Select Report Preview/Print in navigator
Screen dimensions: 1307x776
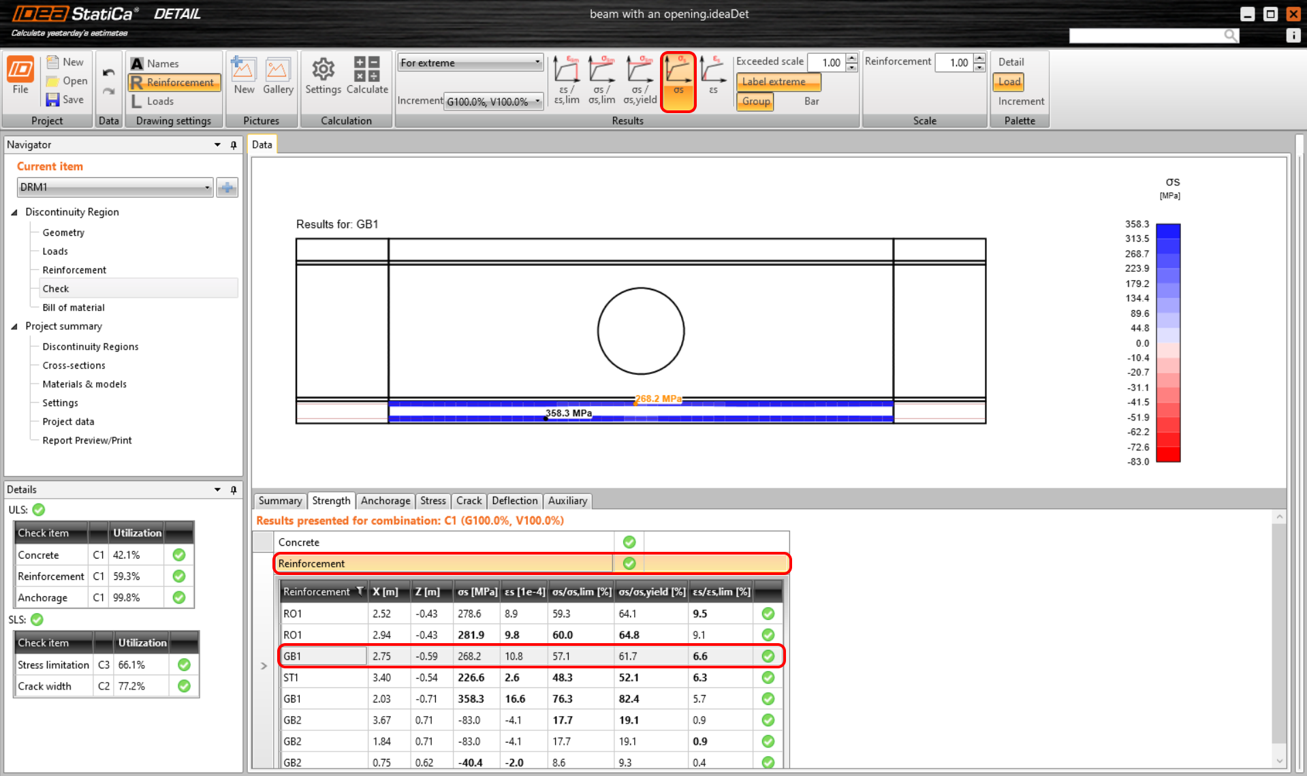click(87, 441)
